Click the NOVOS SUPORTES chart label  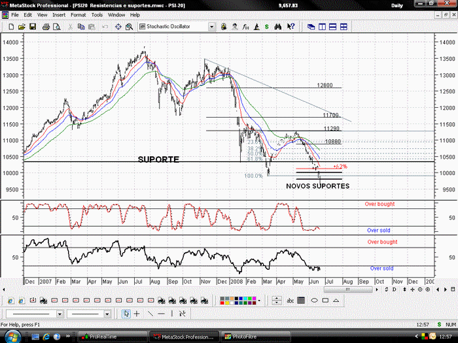pyautogui.click(x=318, y=186)
